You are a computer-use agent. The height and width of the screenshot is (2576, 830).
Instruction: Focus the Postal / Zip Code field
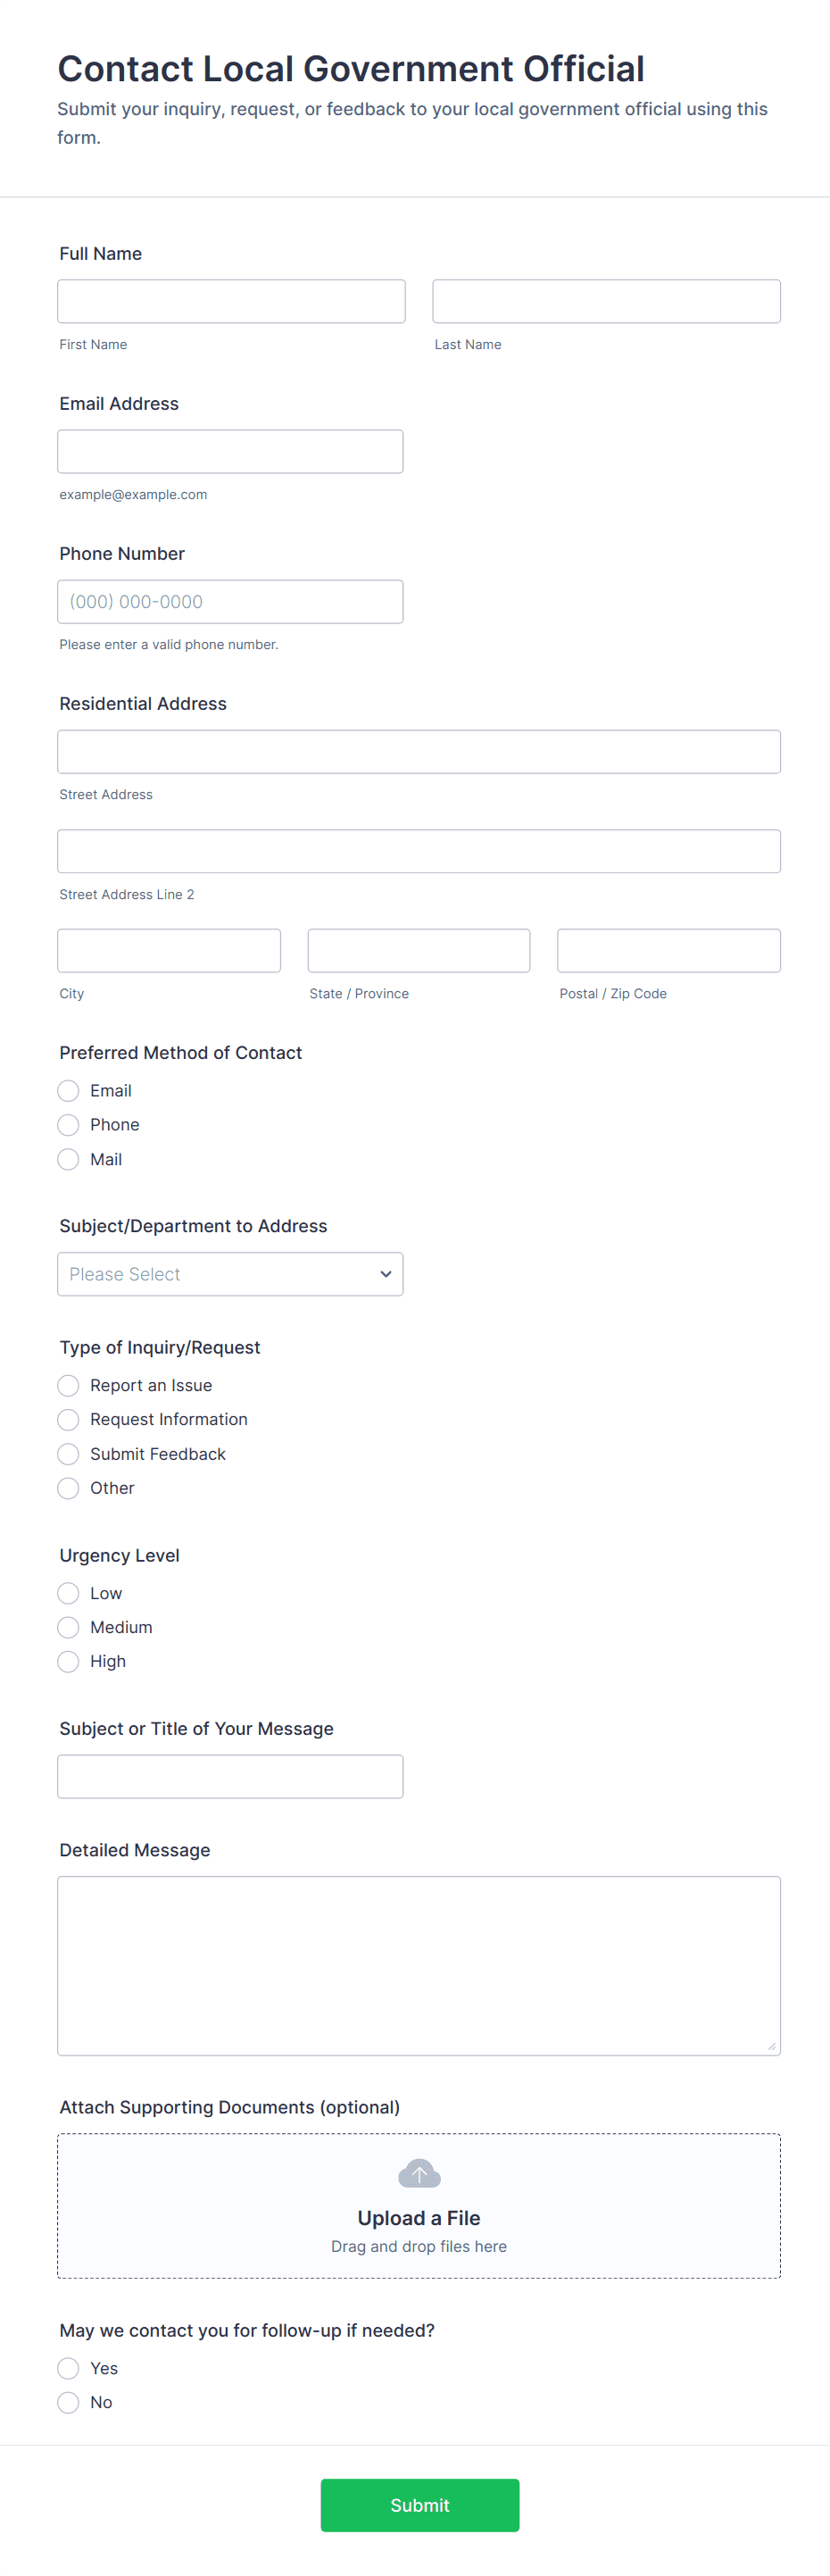coord(668,950)
